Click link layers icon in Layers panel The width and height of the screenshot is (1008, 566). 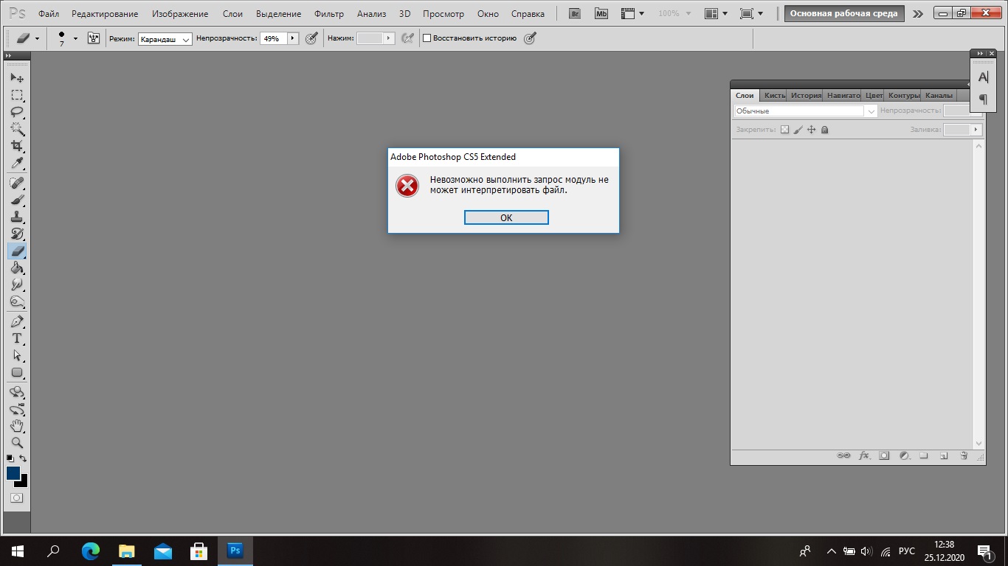click(x=843, y=456)
